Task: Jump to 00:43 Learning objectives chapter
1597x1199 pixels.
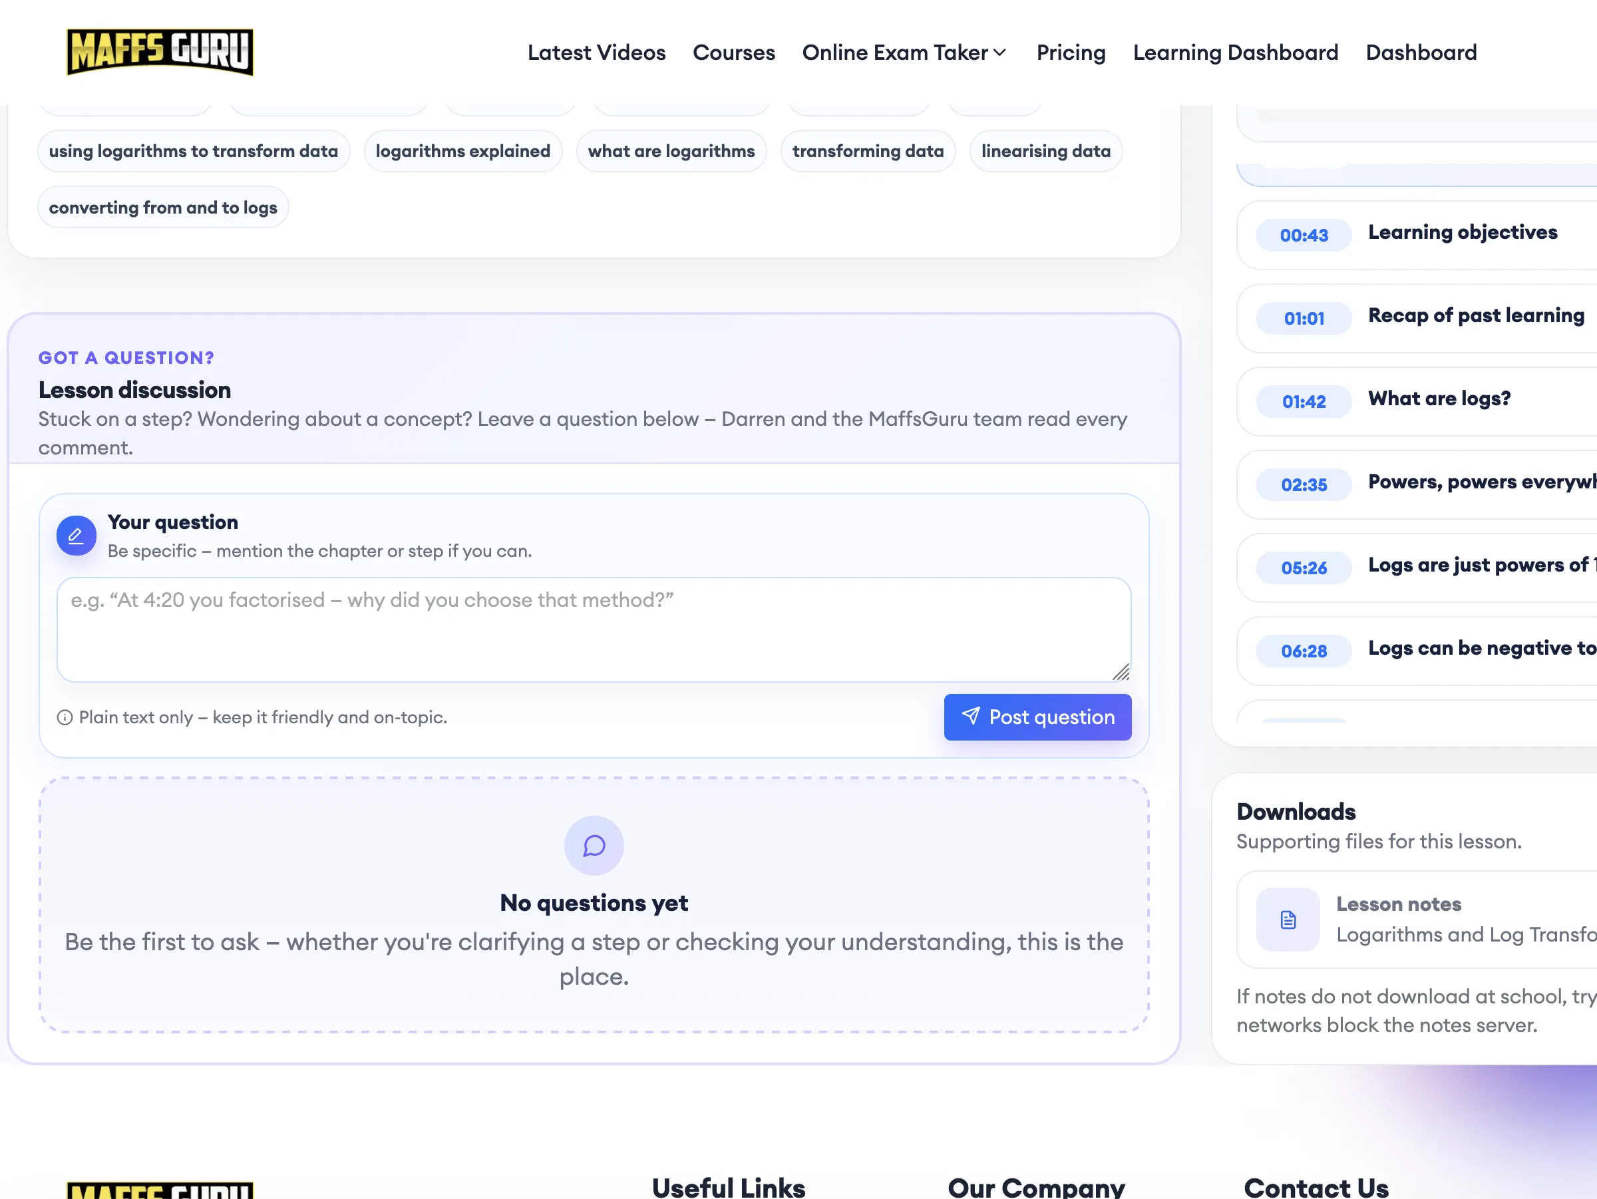Action: 1417,235
